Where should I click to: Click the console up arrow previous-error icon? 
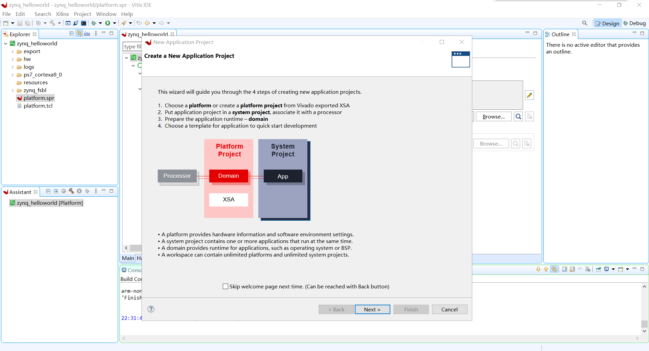click(546, 269)
